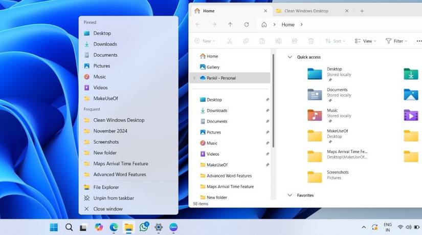
Task: Show hidden system tray icons
Action: tap(364, 227)
